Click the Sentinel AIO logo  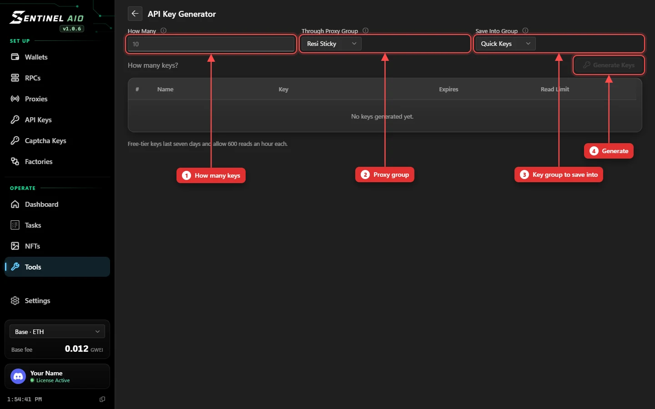47,17
